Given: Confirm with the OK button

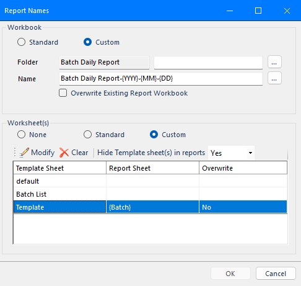Looking at the screenshot, I should (230, 274).
